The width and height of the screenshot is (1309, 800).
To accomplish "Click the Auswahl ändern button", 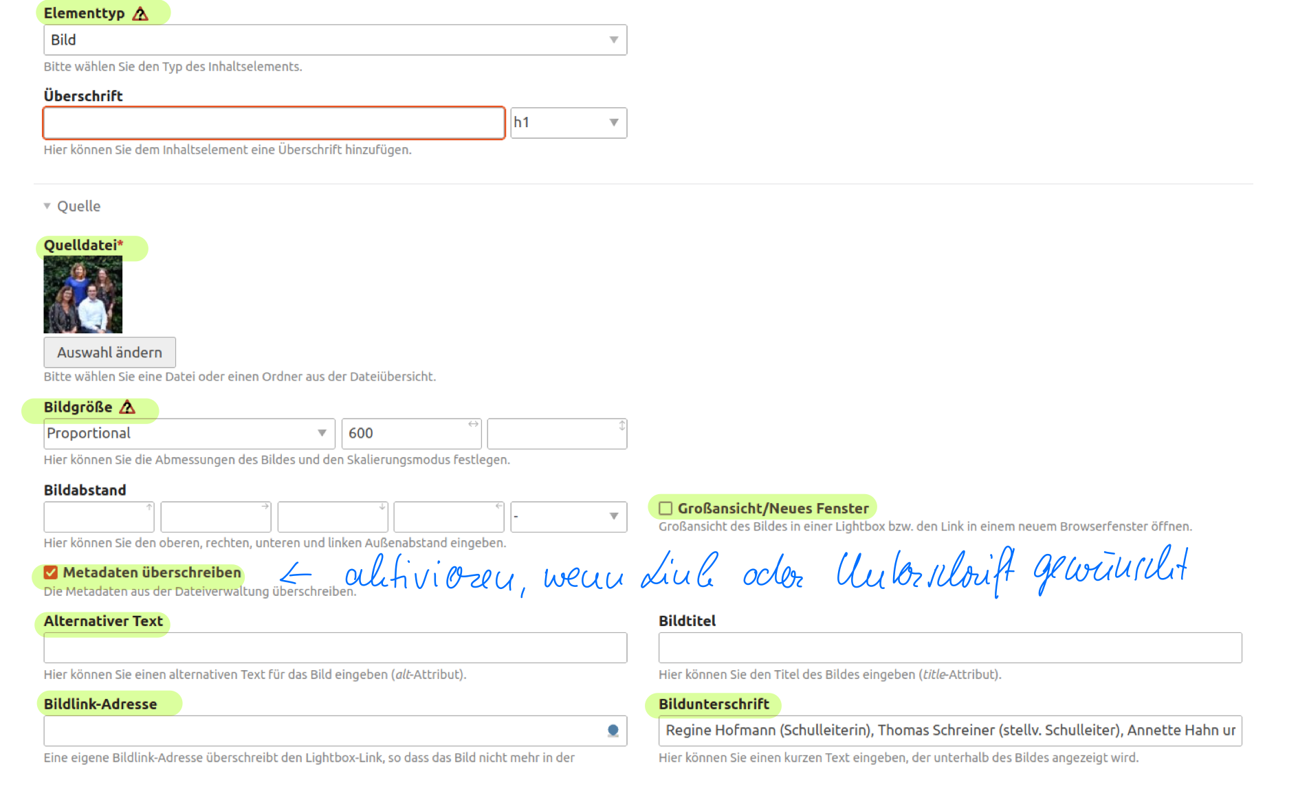I will tap(109, 353).
